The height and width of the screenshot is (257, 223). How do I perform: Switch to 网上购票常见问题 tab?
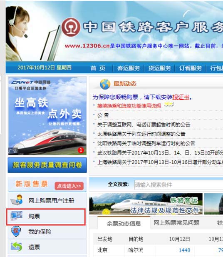176,222
